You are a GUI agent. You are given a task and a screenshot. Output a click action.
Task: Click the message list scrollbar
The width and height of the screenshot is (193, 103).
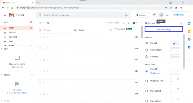pyautogui.click(x=142, y=32)
